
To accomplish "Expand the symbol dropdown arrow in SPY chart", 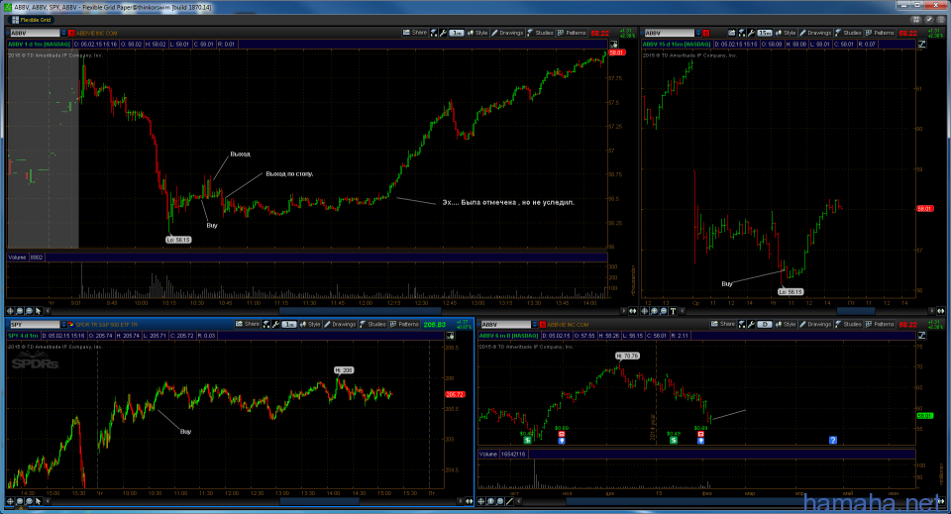I will click(63, 324).
